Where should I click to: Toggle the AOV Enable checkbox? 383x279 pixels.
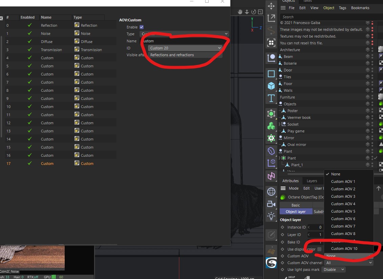click(142, 27)
